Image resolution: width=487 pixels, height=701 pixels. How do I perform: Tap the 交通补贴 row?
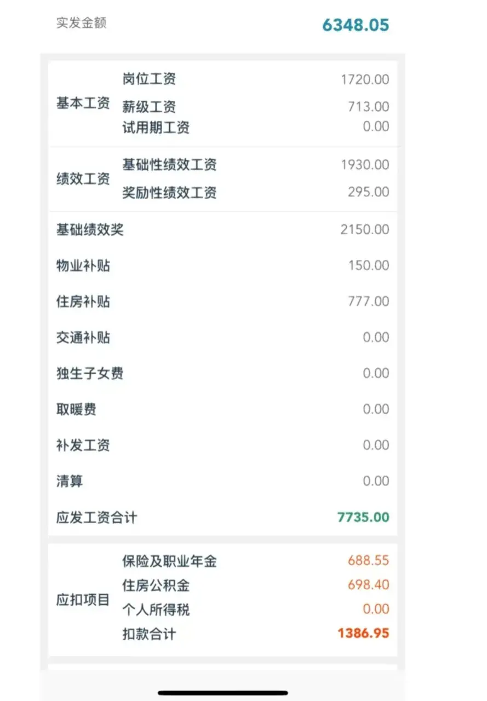click(x=223, y=337)
